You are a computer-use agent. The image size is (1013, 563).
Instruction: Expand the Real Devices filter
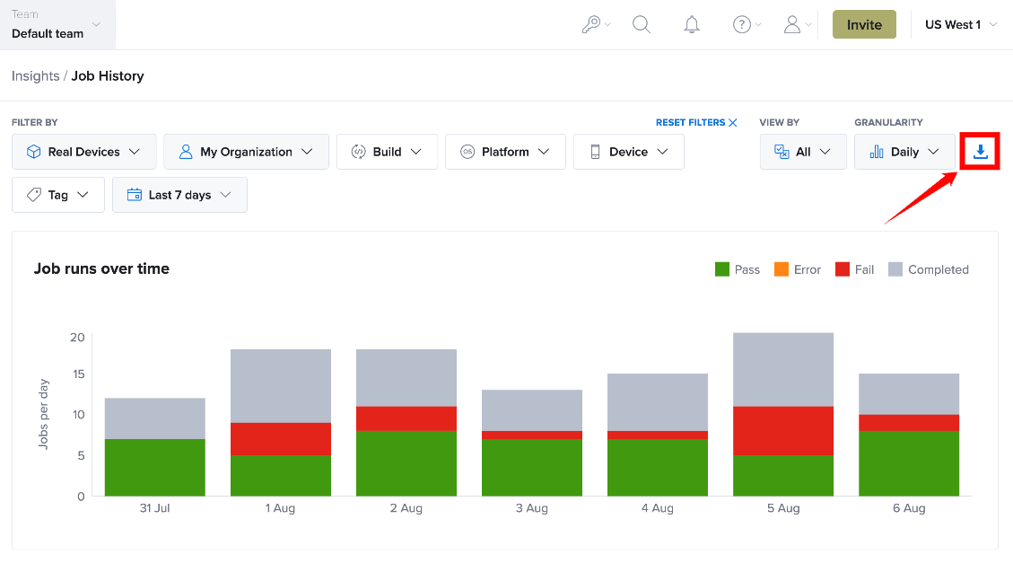(x=84, y=152)
